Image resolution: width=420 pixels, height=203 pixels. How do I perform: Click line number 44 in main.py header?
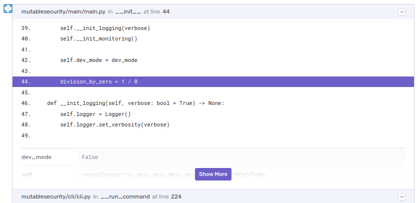click(x=166, y=11)
